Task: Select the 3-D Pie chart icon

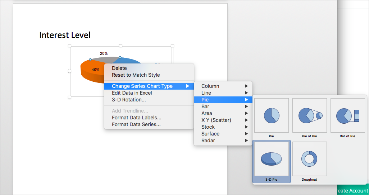Action: [x=272, y=159]
